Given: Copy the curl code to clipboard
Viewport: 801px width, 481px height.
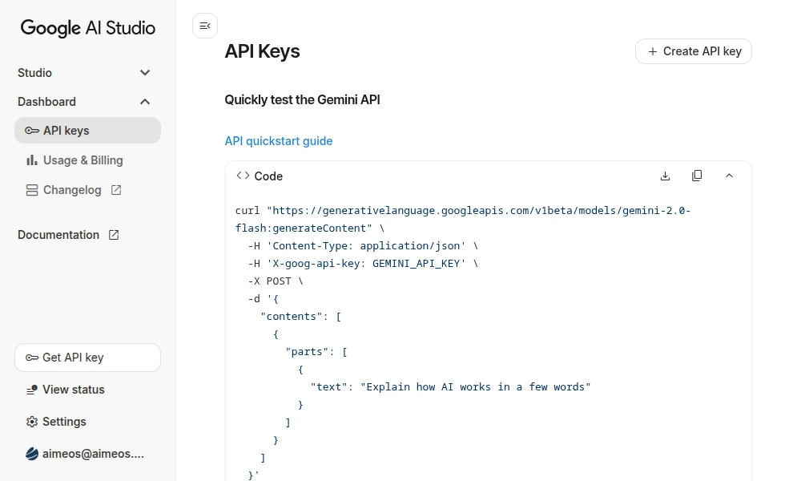Looking at the screenshot, I should coord(697,176).
